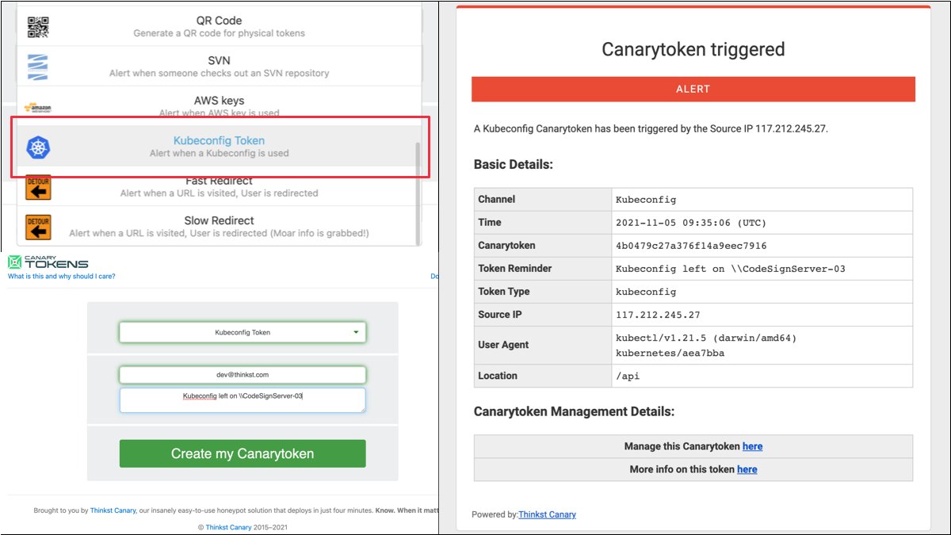951x535 pixels.
Task: Open the token type dropdown showing Kubeconfig Token
Action: 241,333
